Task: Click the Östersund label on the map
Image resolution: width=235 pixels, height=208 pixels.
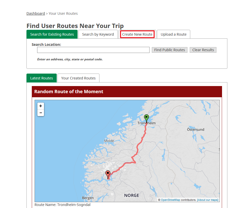Action: coord(196,130)
